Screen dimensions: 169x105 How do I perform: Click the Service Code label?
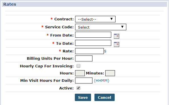(59, 27)
